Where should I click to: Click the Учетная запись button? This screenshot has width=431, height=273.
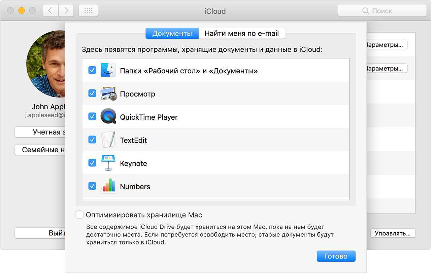tap(40, 132)
